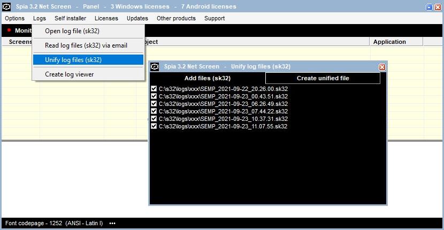Image resolution: width=444 pixels, height=230 pixels.
Task: Select the SEMP_2021-09-23_07.44.22.sk32 file path text
Action: click(x=224, y=111)
